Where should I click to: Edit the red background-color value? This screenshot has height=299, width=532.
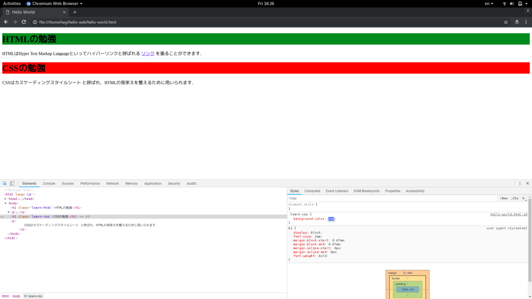click(x=331, y=219)
